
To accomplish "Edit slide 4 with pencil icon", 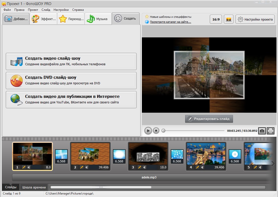I will click(197, 167).
